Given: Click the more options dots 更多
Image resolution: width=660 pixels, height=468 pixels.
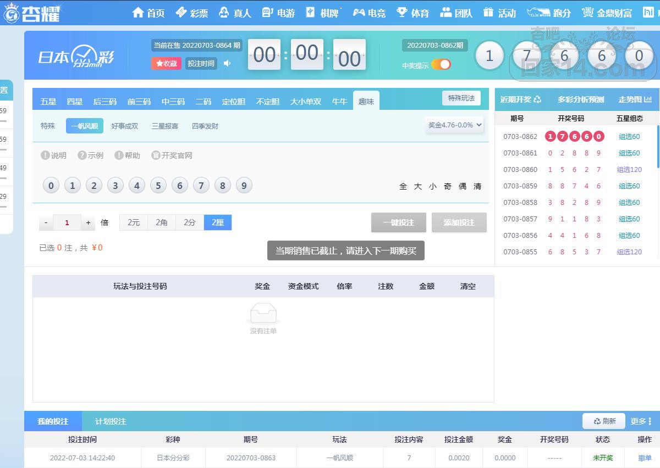Looking at the screenshot, I should (650, 421).
